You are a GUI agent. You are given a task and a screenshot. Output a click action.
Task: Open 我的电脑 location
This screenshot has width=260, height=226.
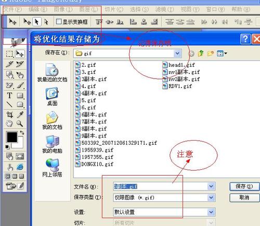point(52,144)
